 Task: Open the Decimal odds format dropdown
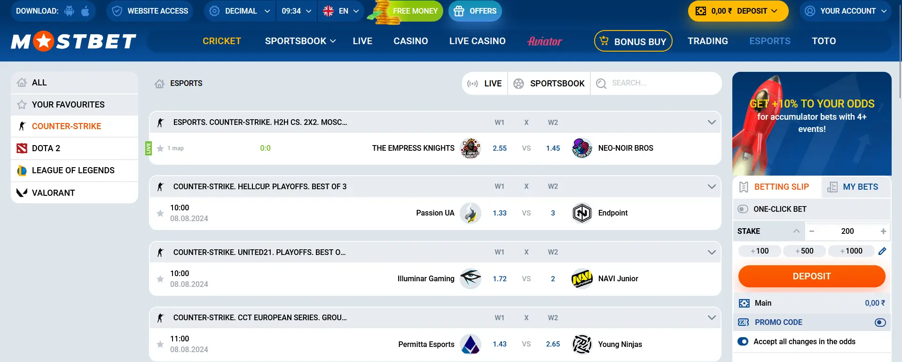(x=240, y=11)
